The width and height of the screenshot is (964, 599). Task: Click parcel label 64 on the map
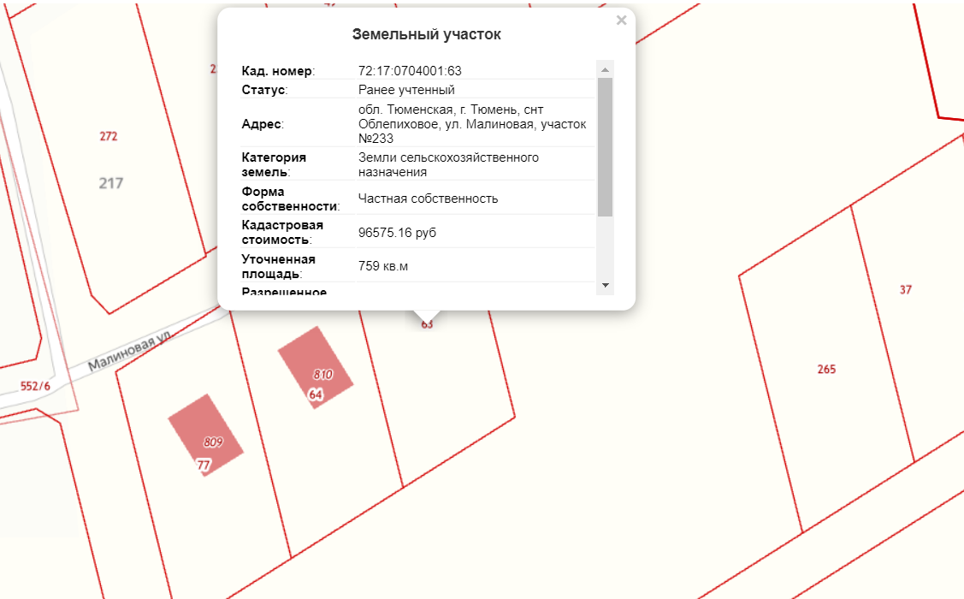[316, 394]
